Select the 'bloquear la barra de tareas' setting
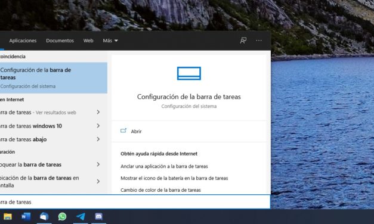This screenshot has width=374, height=224. point(54,164)
